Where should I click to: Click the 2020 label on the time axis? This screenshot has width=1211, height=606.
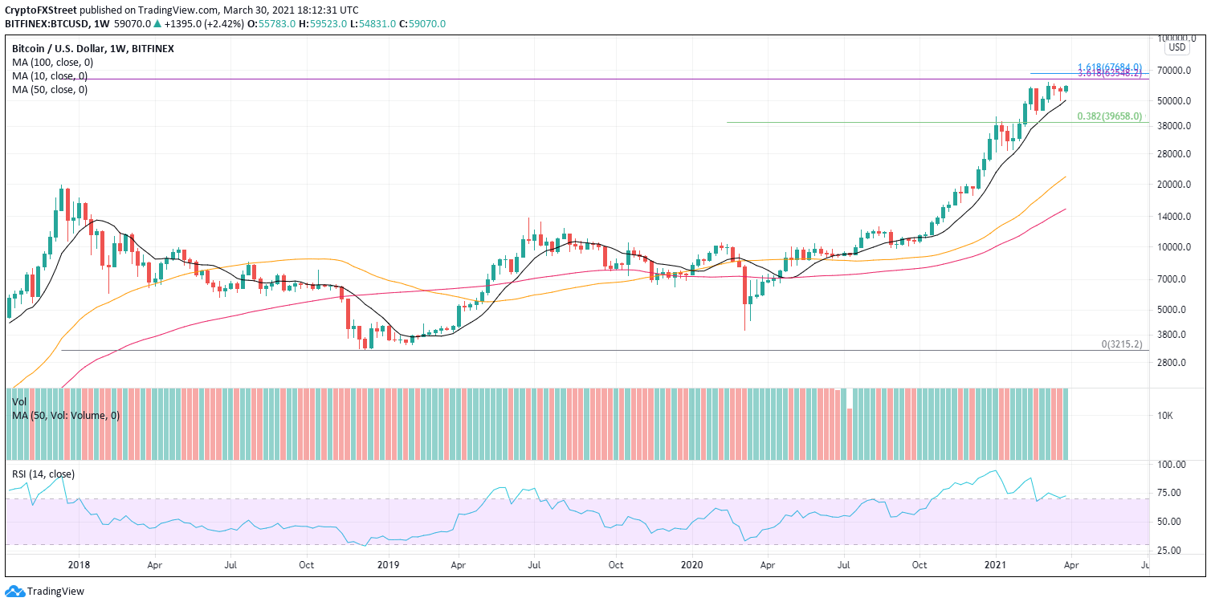click(691, 565)
